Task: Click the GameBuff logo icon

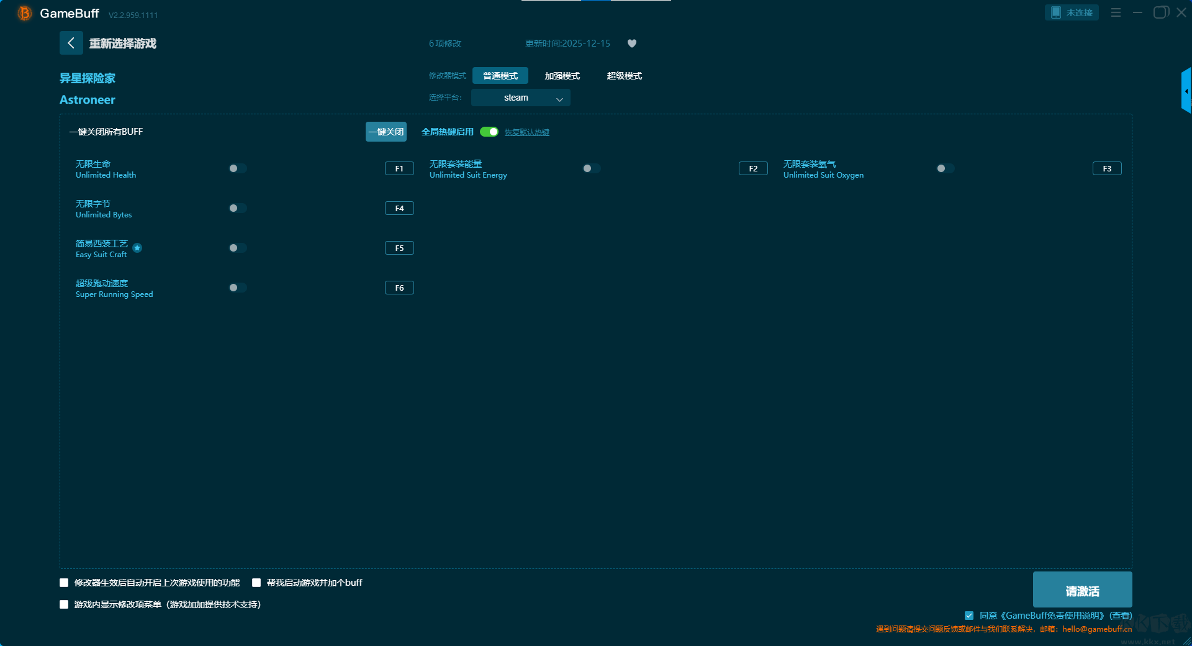Action: click(x=24, y=13)
